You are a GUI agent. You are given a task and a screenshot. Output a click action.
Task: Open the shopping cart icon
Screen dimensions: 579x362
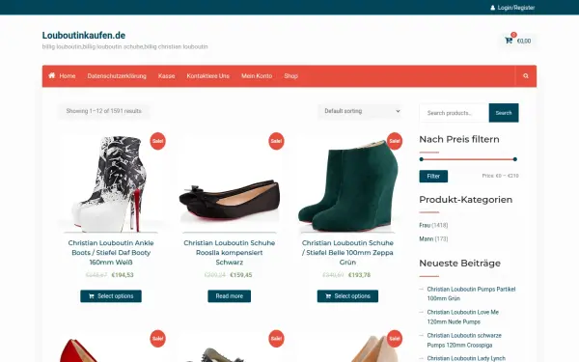509,41
